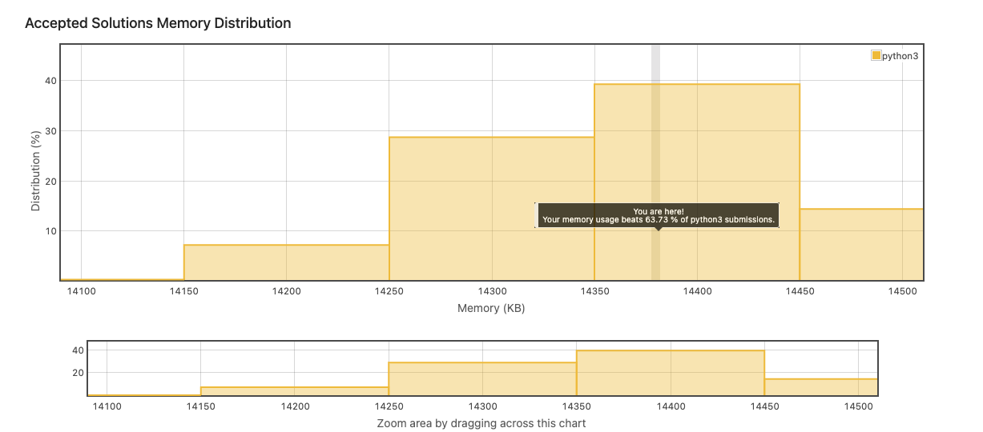Toggle the python3 legend color swatch
Image resolution: width=983 pixels, height=432 pixels.
pyautogui.click(x=876, y=55)
